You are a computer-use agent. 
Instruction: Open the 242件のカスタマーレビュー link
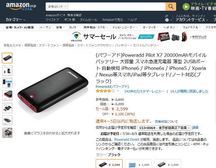pyautogui.click(x=144, y=91)
